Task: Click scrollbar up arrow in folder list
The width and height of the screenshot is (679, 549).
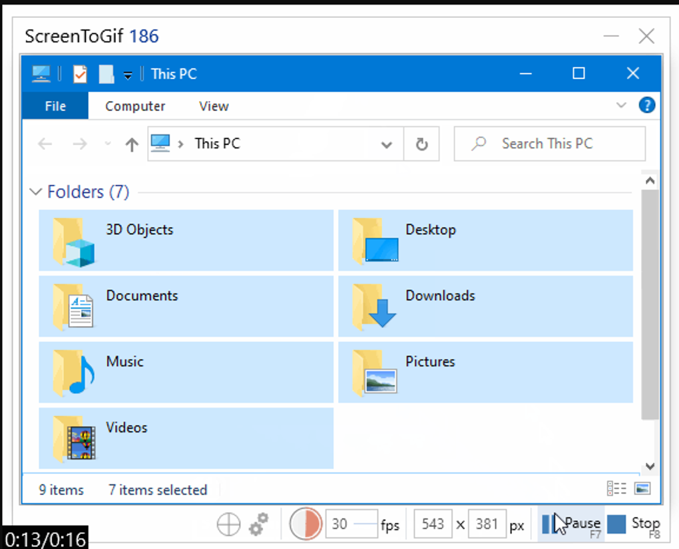Action: [650, 180]
